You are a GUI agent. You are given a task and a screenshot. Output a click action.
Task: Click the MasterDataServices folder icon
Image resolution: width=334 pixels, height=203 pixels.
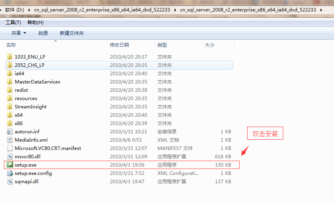tap(10, 82)
